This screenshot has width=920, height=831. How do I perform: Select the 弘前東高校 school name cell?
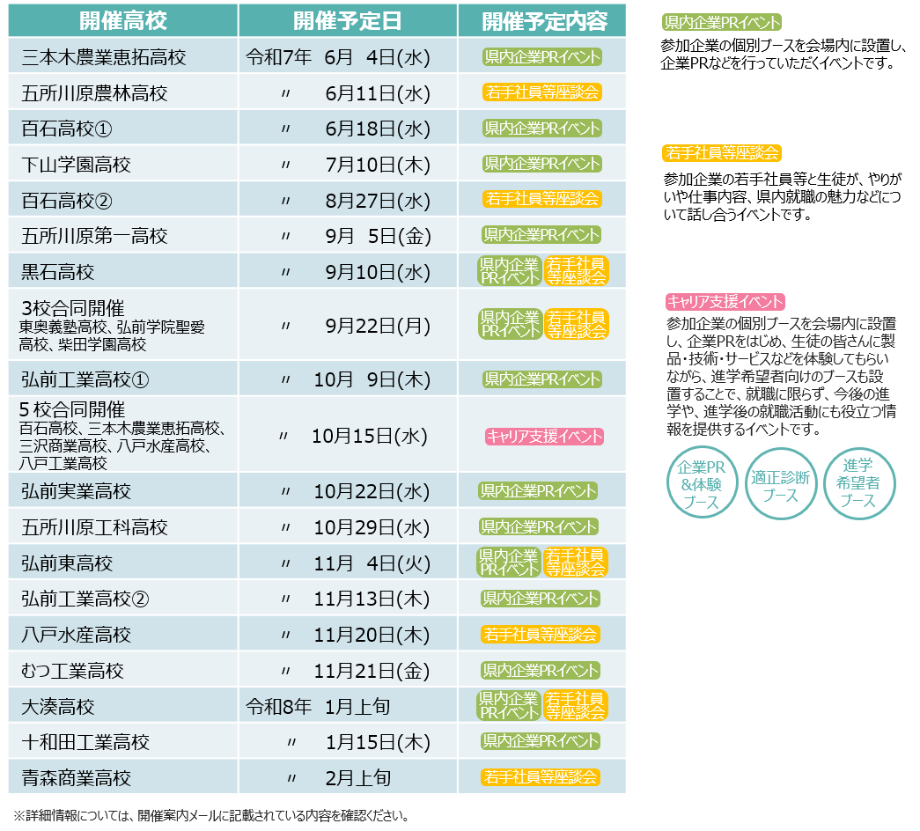[123, 563]
